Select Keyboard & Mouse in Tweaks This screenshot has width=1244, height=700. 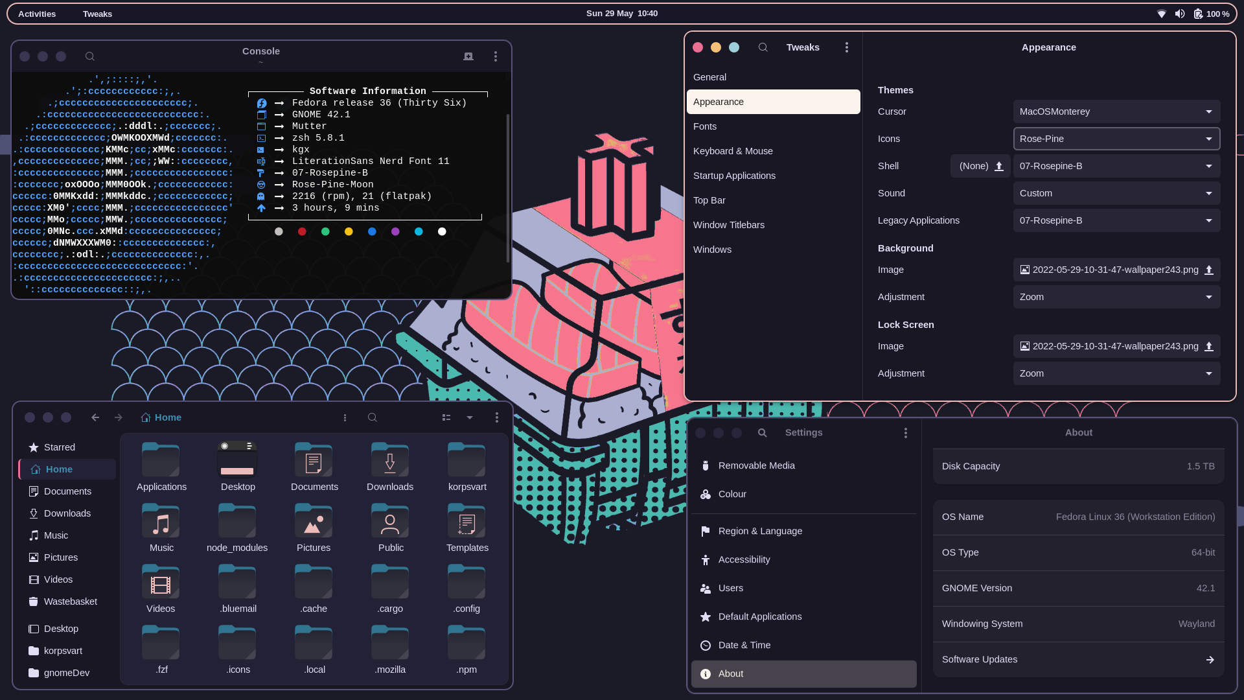[773, 151]
